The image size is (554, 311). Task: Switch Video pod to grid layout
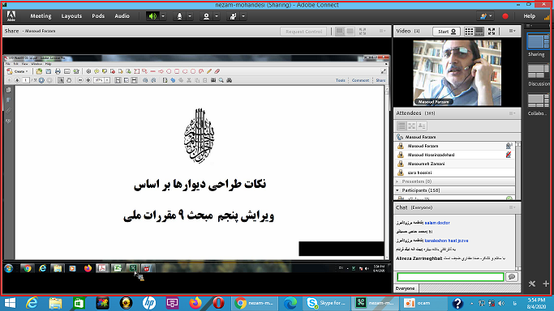coord(469,32)
